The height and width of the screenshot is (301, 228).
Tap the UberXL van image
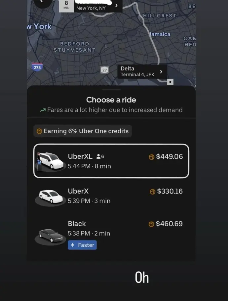click(x=51, y=161)
